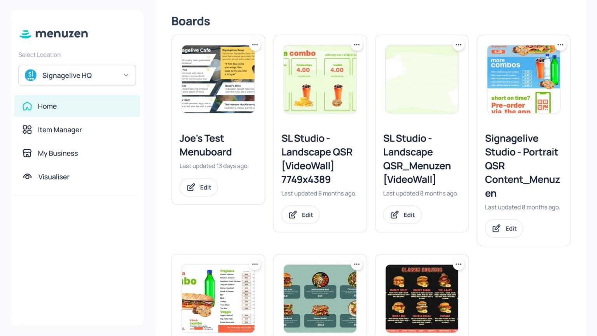
Task: Open options menu for Joe's Test Menuboard
Action: [255, 45]
